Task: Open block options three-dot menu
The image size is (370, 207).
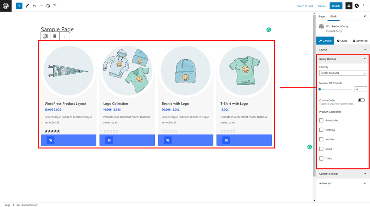Action: [x=64, y=36]
